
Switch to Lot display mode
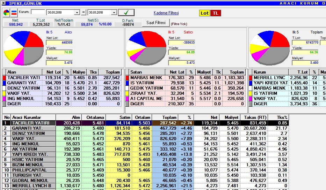click(x=205, y=13)
